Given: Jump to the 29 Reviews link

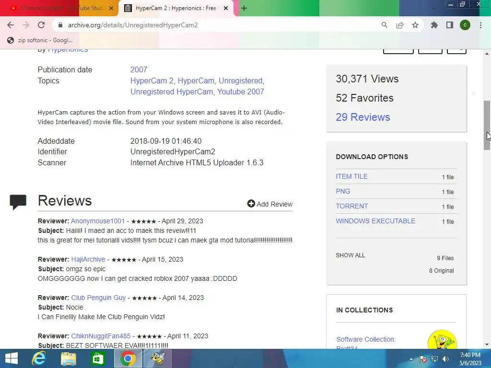Looking at the screenshot, I should tap(363, 117).
